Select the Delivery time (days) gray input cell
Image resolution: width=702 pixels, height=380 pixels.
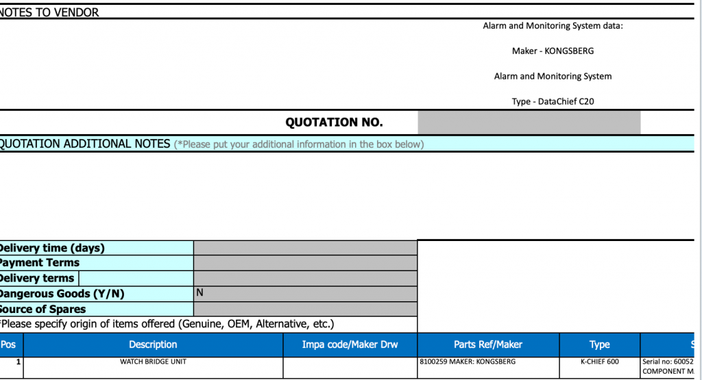(305, 248)
